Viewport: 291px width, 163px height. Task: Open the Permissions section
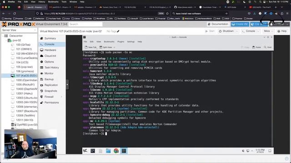[x=51, y=103]
